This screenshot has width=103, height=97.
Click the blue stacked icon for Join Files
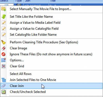pos(4,80)
